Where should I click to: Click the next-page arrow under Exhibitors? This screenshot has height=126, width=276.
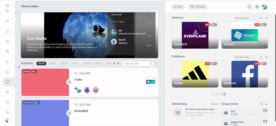(x=225, y=94)
